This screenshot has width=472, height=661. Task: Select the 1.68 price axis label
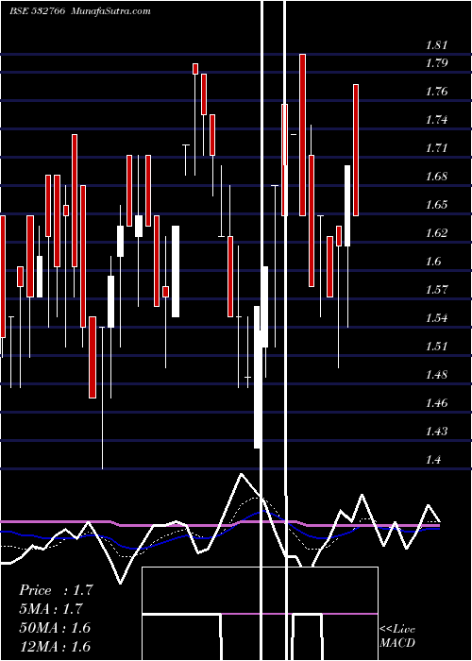tap(436, 177)
